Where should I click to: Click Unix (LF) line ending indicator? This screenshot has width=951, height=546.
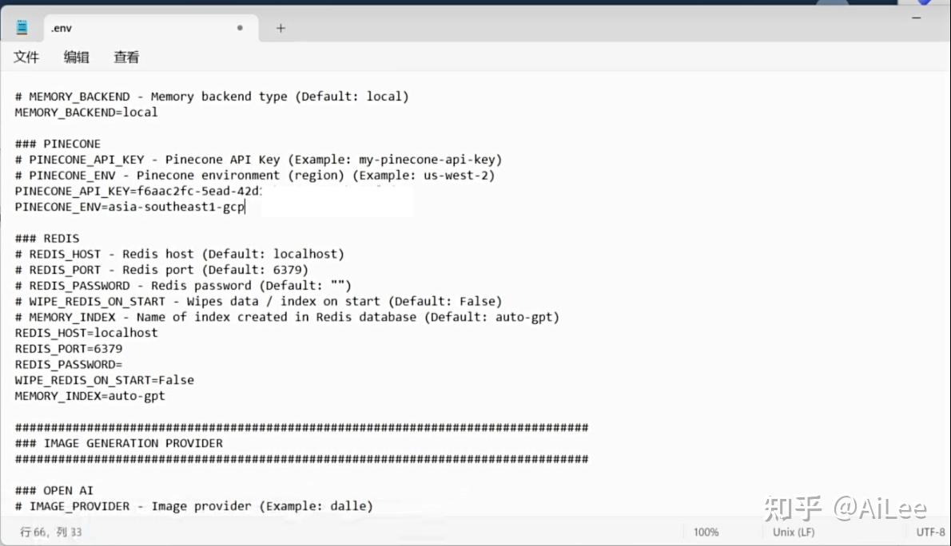point(794,532)
